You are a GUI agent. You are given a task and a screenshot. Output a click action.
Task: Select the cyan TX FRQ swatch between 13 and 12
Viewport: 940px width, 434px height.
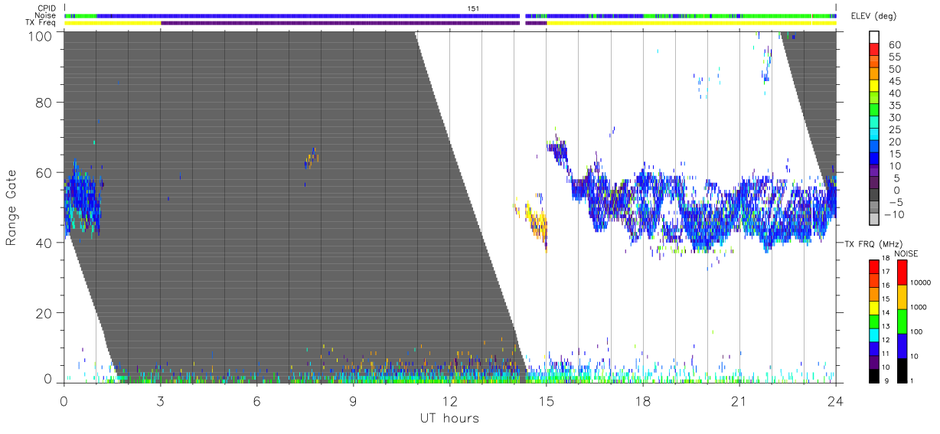(873, 334)
